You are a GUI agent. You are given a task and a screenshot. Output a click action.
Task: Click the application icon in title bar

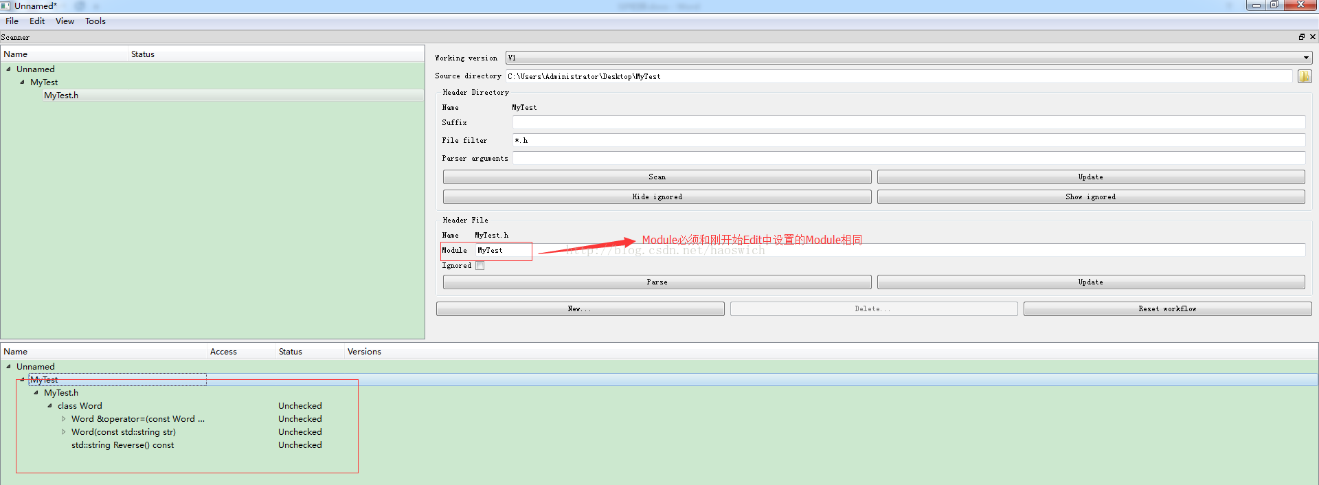[5, 5]
